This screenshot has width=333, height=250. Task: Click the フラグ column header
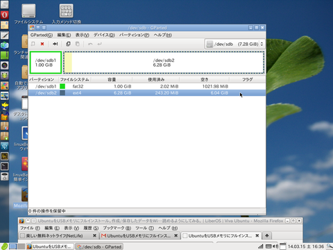tap(247, 80)
